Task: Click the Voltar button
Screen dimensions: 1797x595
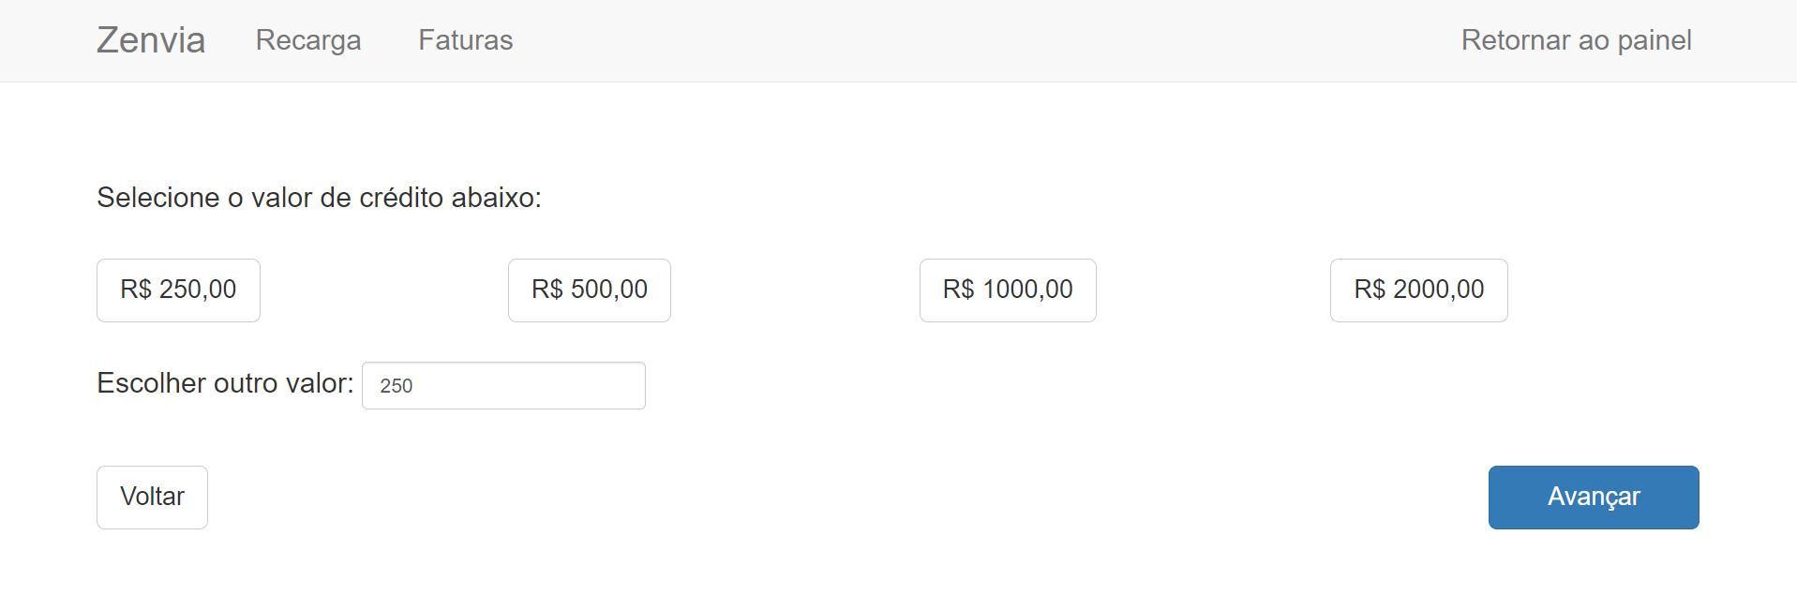Action: [152, 498]
